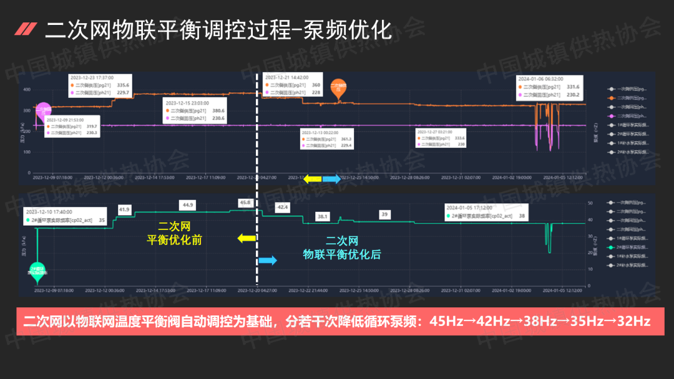
Task: Select the 2023-12-15 23:03:00 data tooltip
Action: [x=195, y=110]
